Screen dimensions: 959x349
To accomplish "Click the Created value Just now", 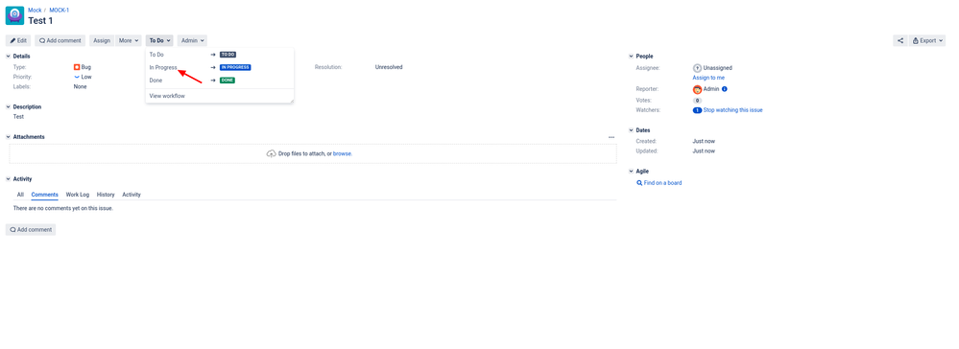I will (x=704, y=141).
